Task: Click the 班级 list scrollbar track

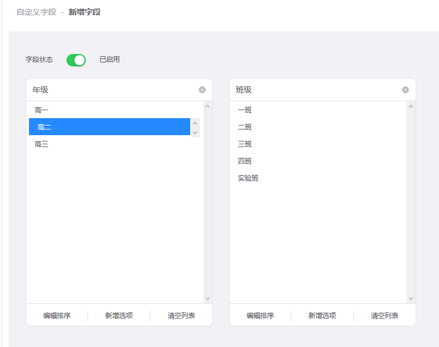Action: coord(411,203)
